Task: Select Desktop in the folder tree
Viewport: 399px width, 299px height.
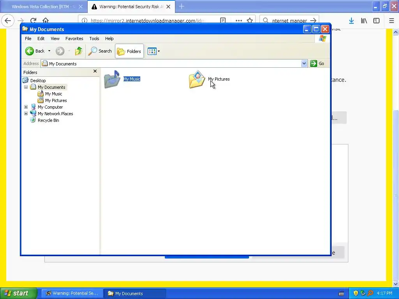Action: (38, 81)
